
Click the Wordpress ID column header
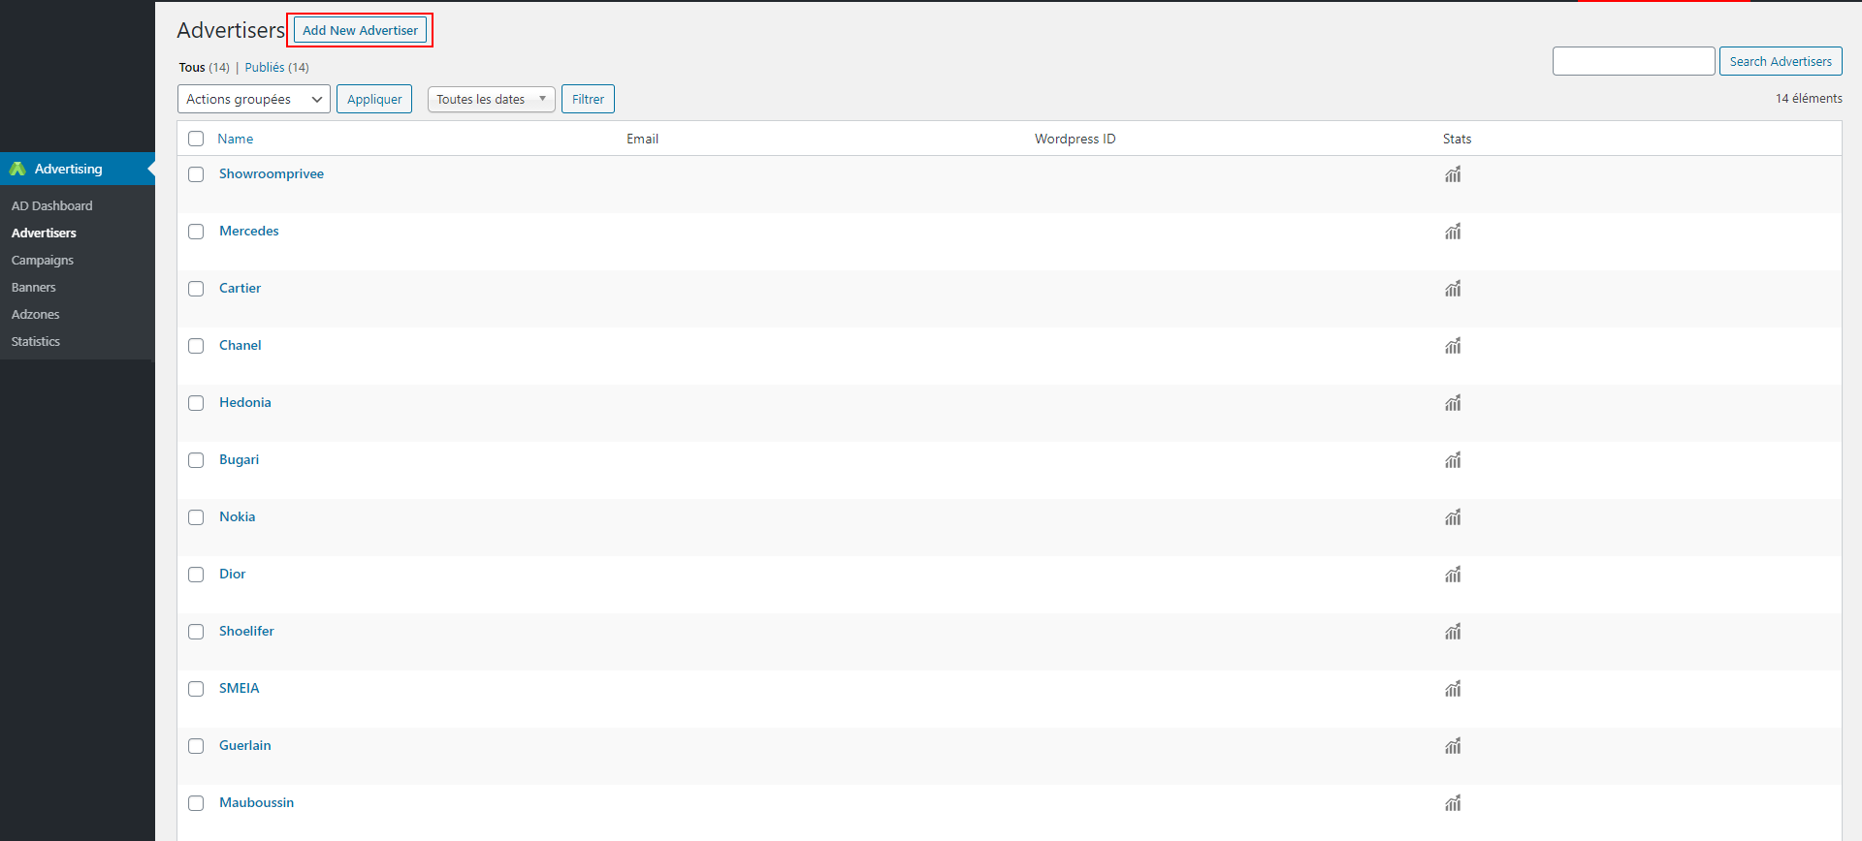[1075, 139]
